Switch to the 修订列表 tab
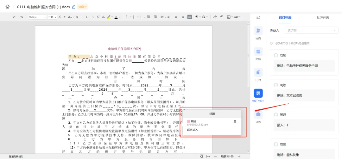The image size is (342, 159). (285, 17)
